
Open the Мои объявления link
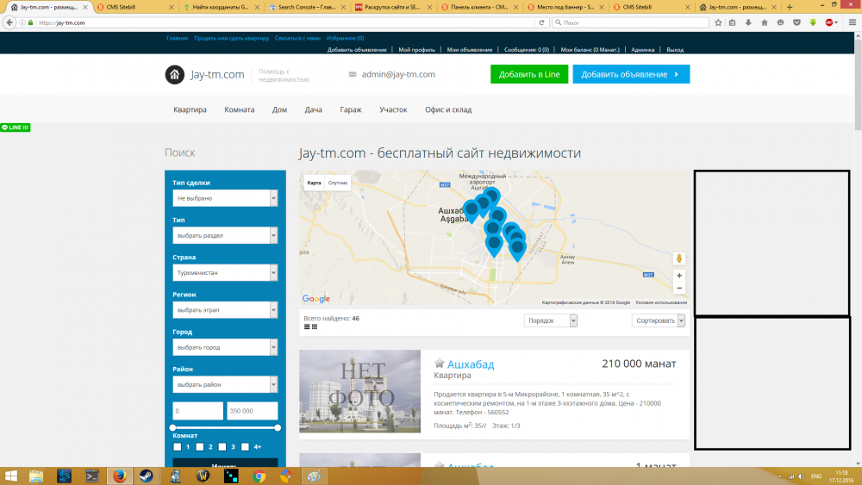pos(470,49)
